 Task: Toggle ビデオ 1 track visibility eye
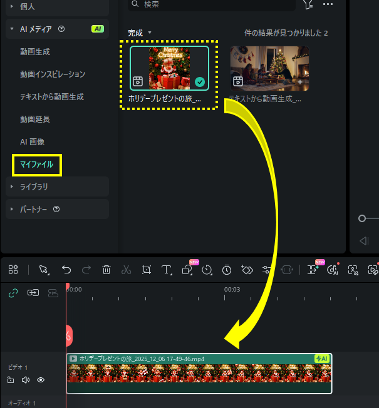point(41,380)
